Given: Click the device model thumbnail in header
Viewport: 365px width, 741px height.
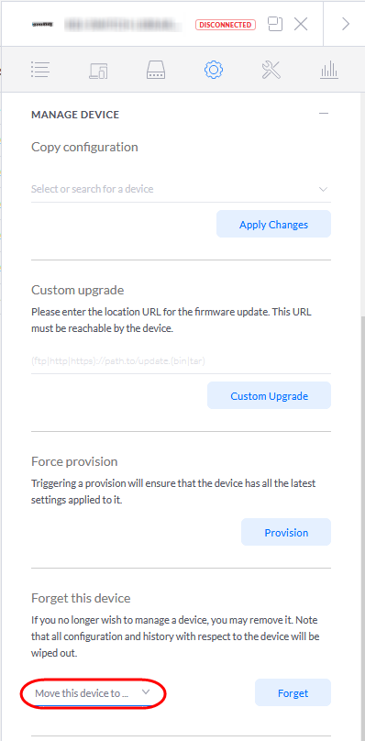Looking at the screenshot, I should pos(41,24).
